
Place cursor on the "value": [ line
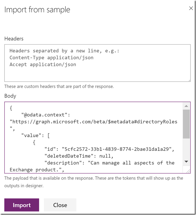click(x=35, y=135)
